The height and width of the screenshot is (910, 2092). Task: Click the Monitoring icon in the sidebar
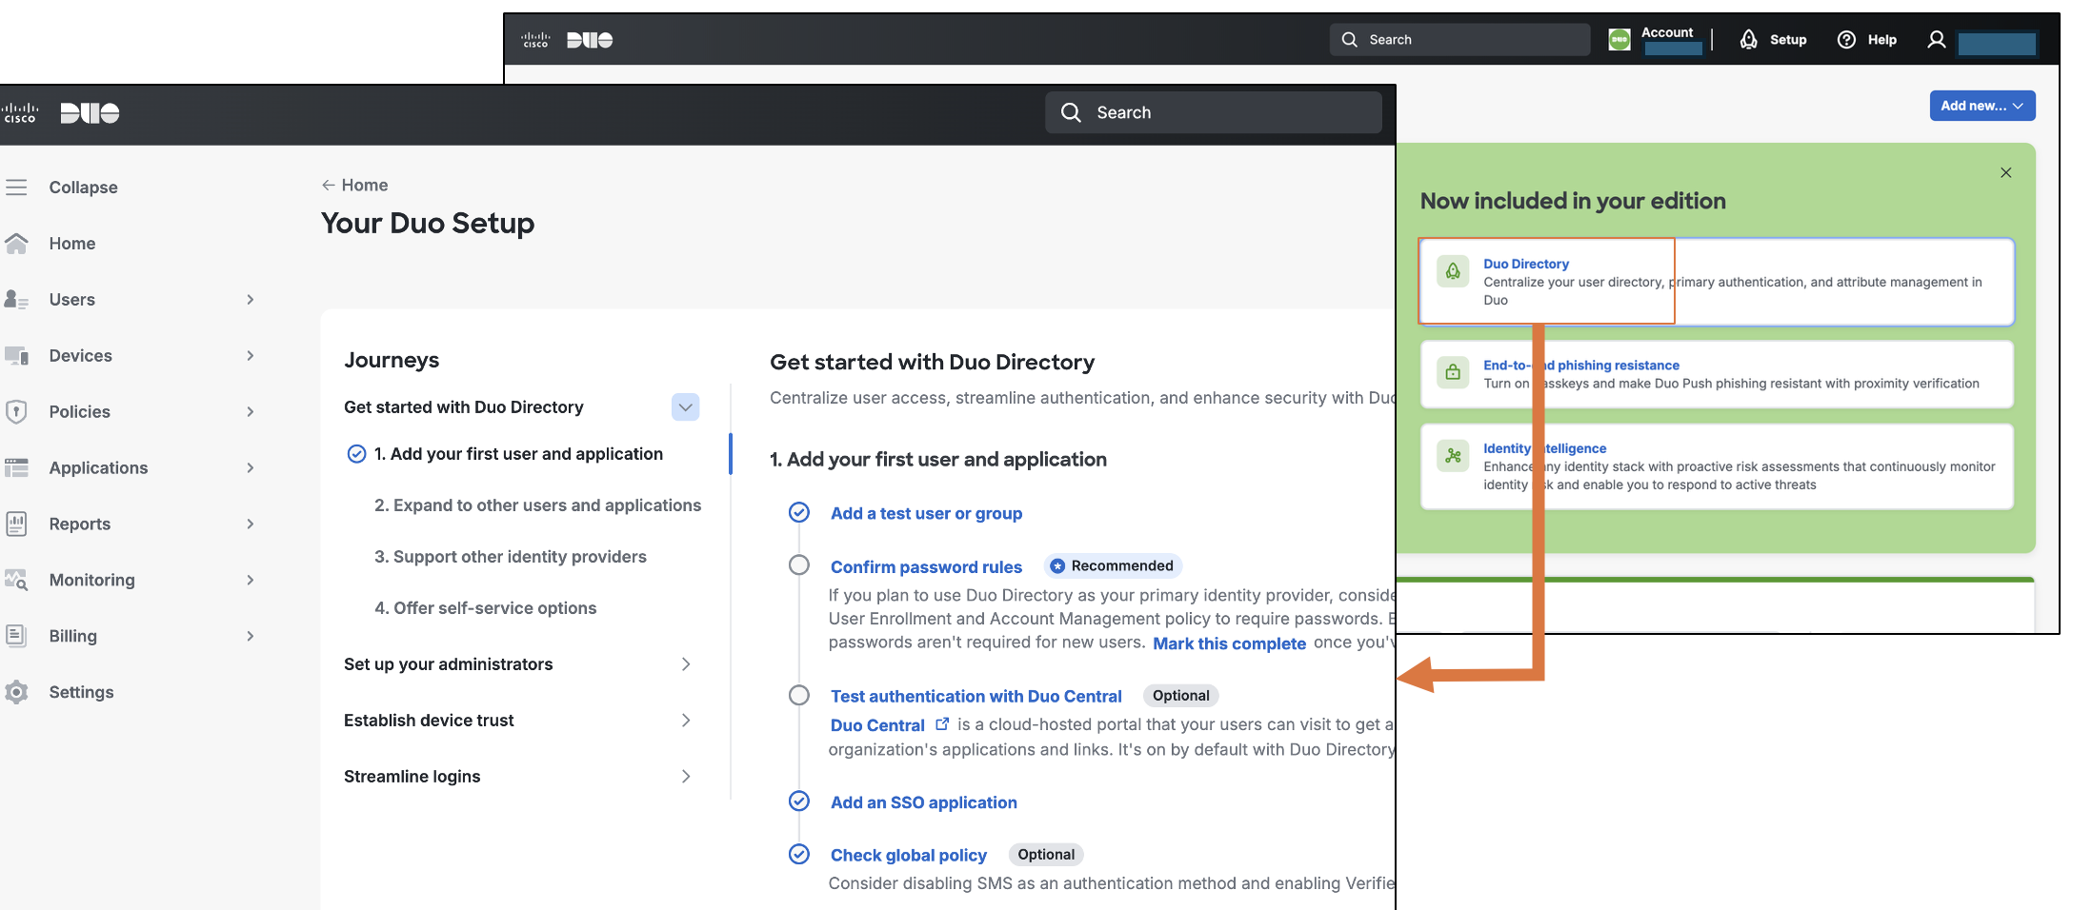point(16,580)
